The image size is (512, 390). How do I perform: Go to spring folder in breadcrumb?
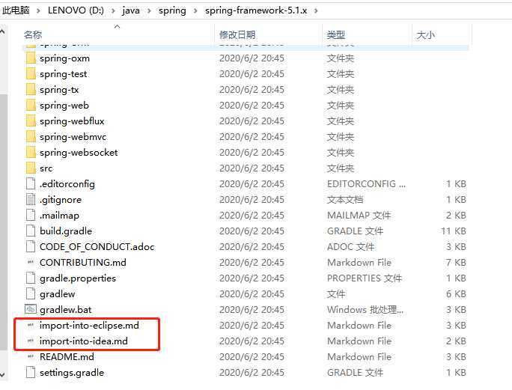172,10
